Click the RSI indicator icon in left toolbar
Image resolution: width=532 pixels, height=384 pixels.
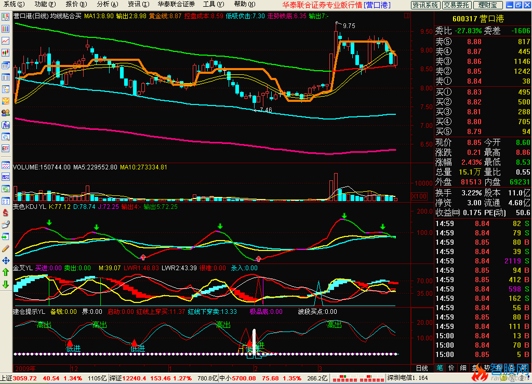click(6, 177)
